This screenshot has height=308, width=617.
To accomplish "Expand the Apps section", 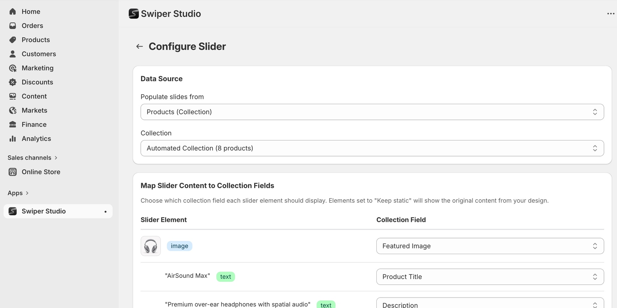I will coord(18,193).
